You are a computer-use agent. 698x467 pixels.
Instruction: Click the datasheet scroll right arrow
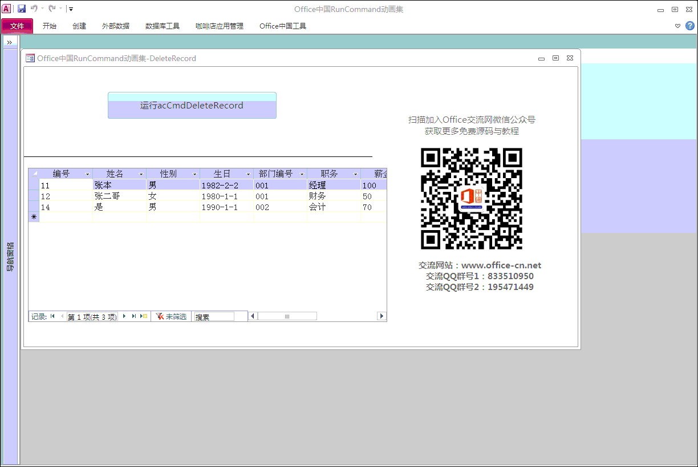[382, 316]
